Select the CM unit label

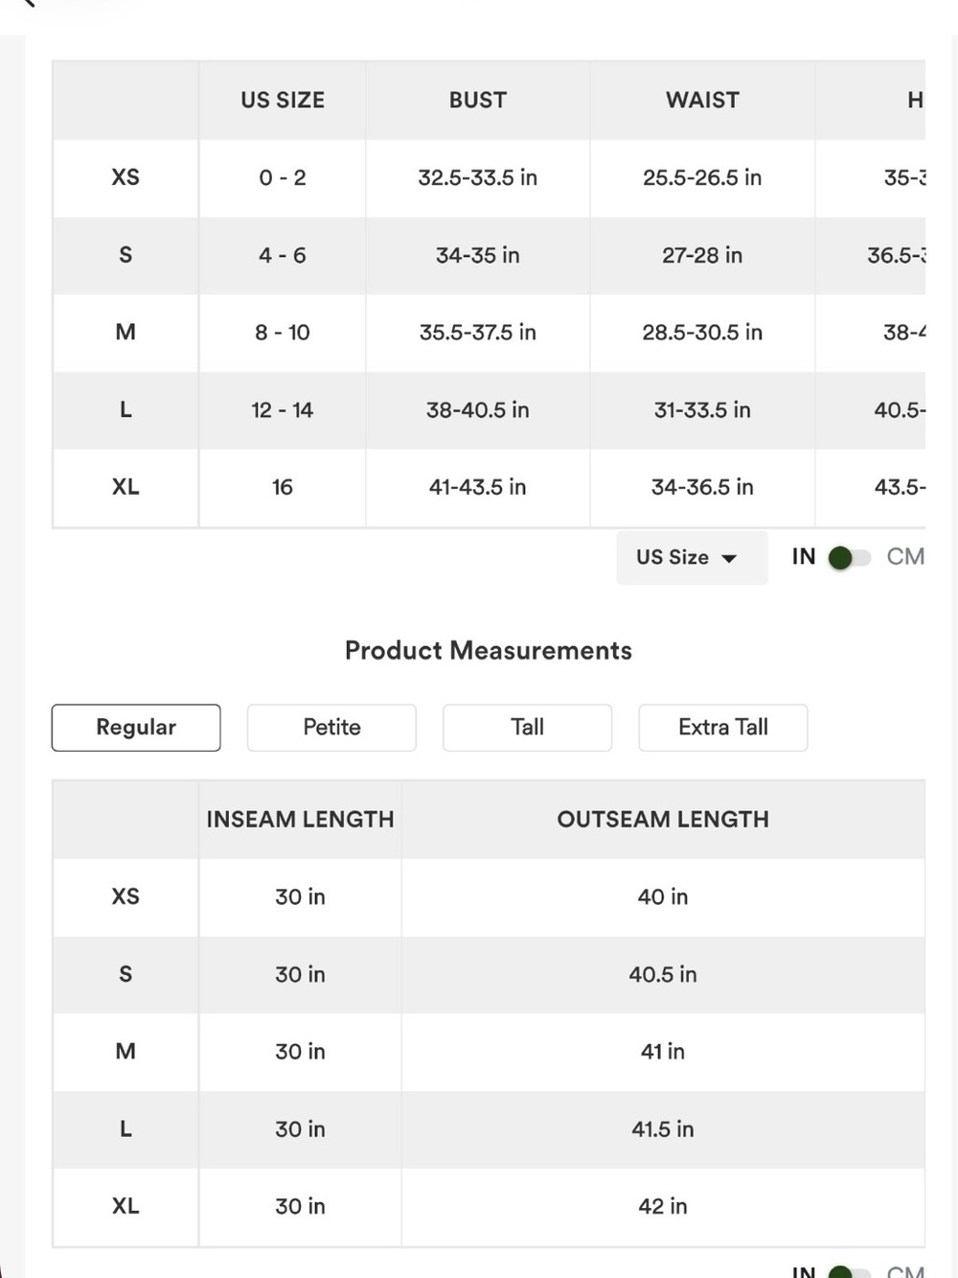coord(905,557)
